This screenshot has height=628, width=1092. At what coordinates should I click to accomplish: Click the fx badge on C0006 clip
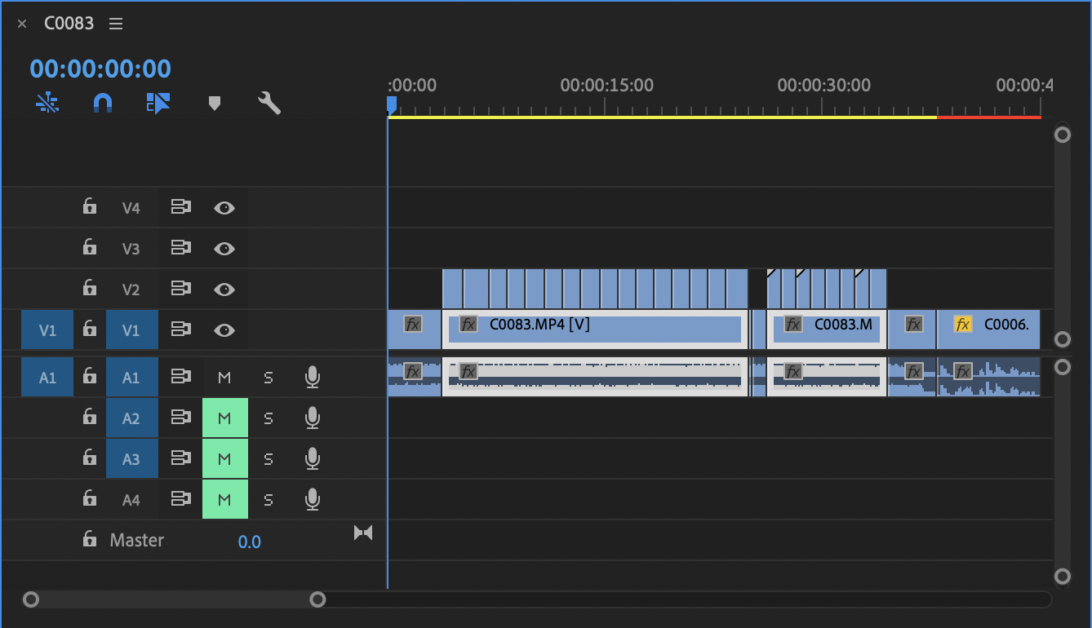962,325
